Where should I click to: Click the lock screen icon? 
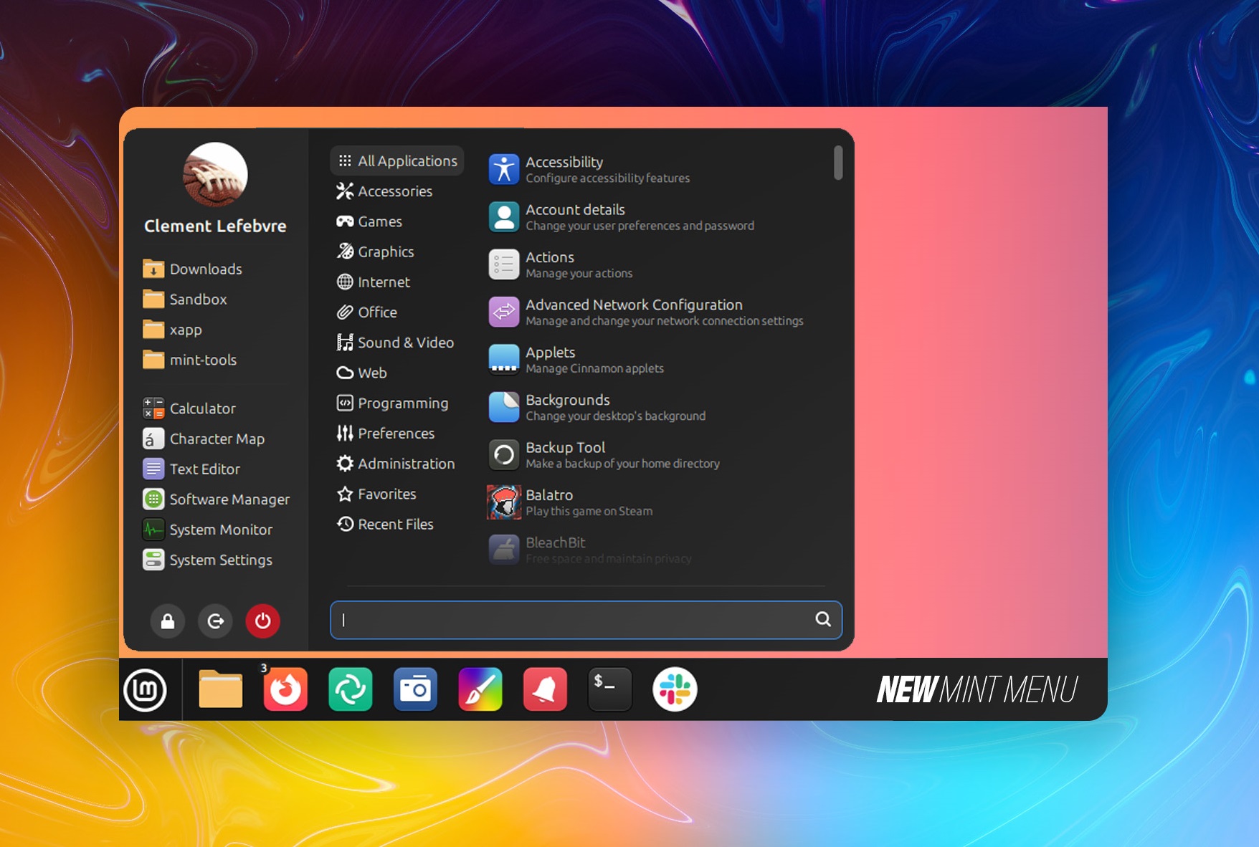[168, 621]
